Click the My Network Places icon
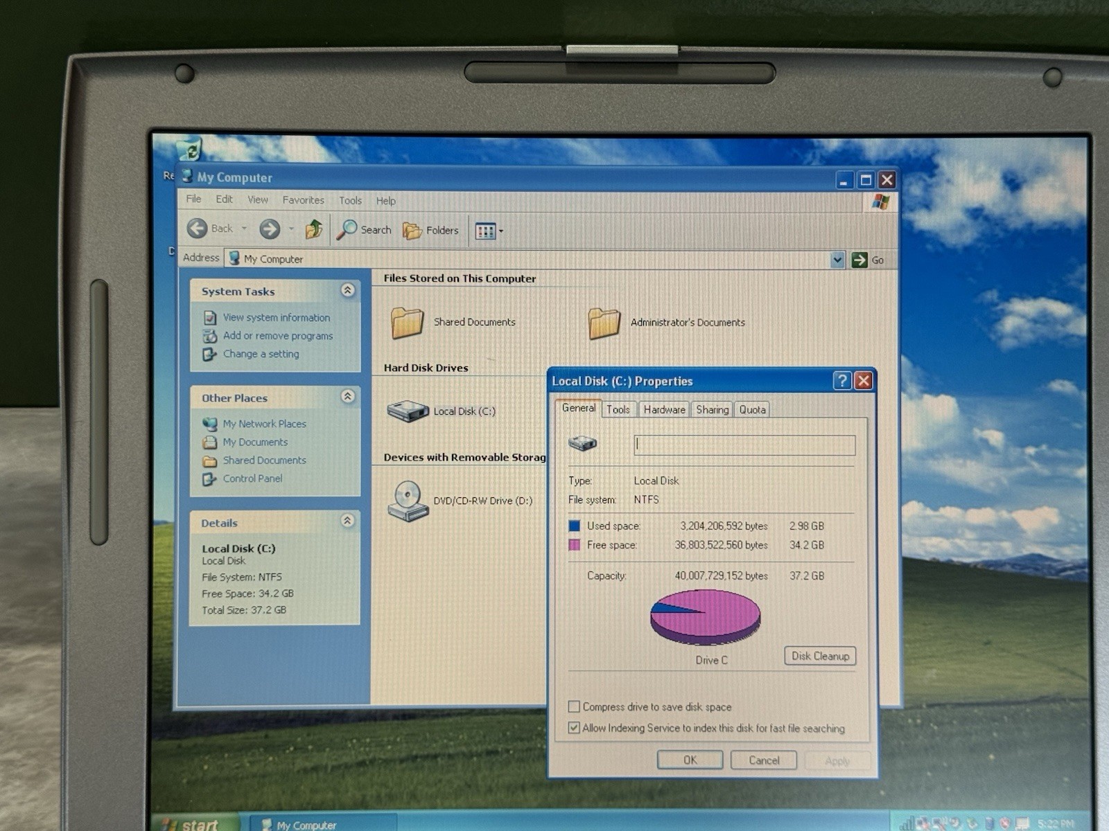 [x=209, y=424]
